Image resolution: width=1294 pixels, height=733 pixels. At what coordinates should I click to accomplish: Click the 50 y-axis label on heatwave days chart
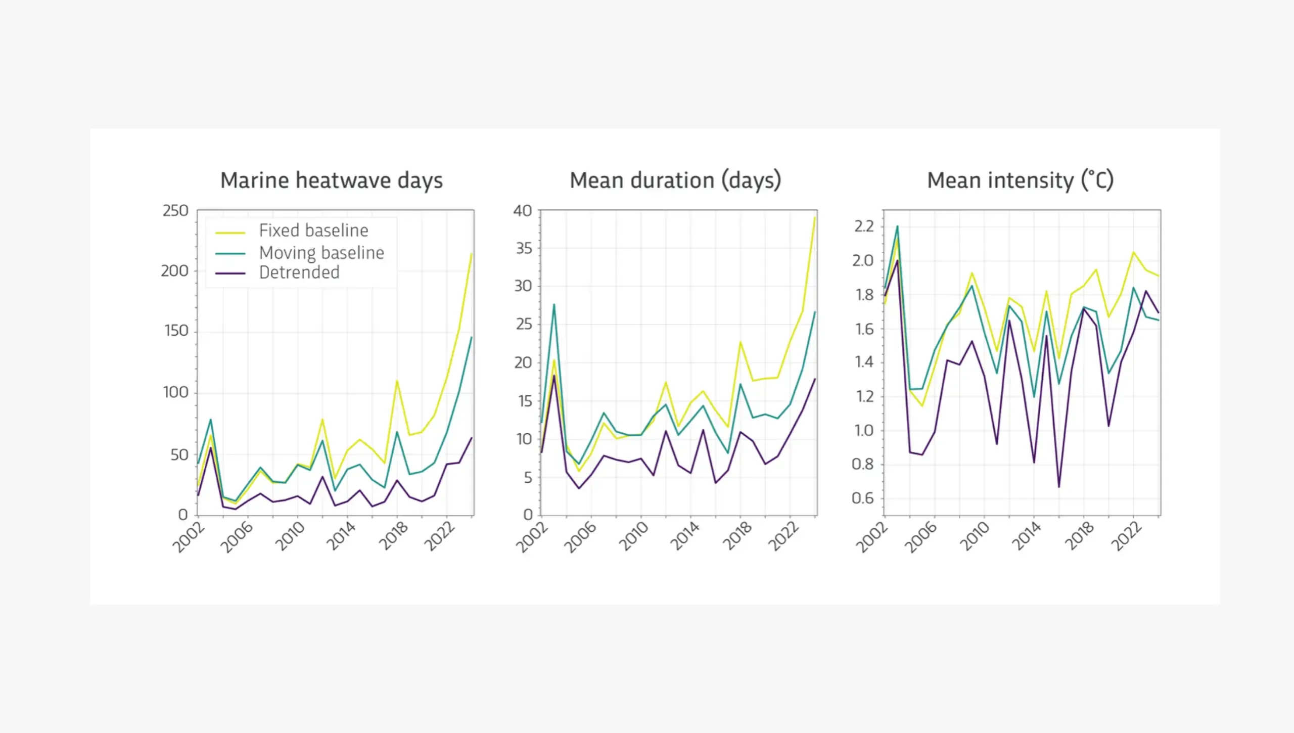[179, 455]
